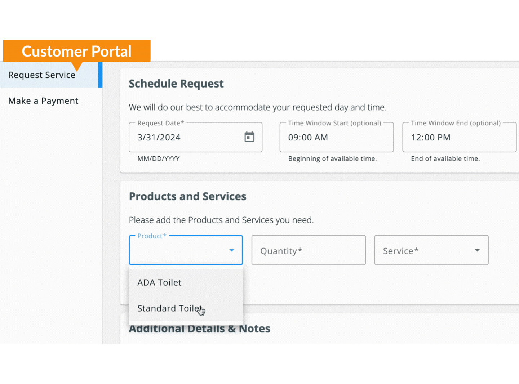This screenshot has height=384, width=519.
Task: Open the Request Service sidebar tab
Action: pyautogui.click(x=42, y=75)
